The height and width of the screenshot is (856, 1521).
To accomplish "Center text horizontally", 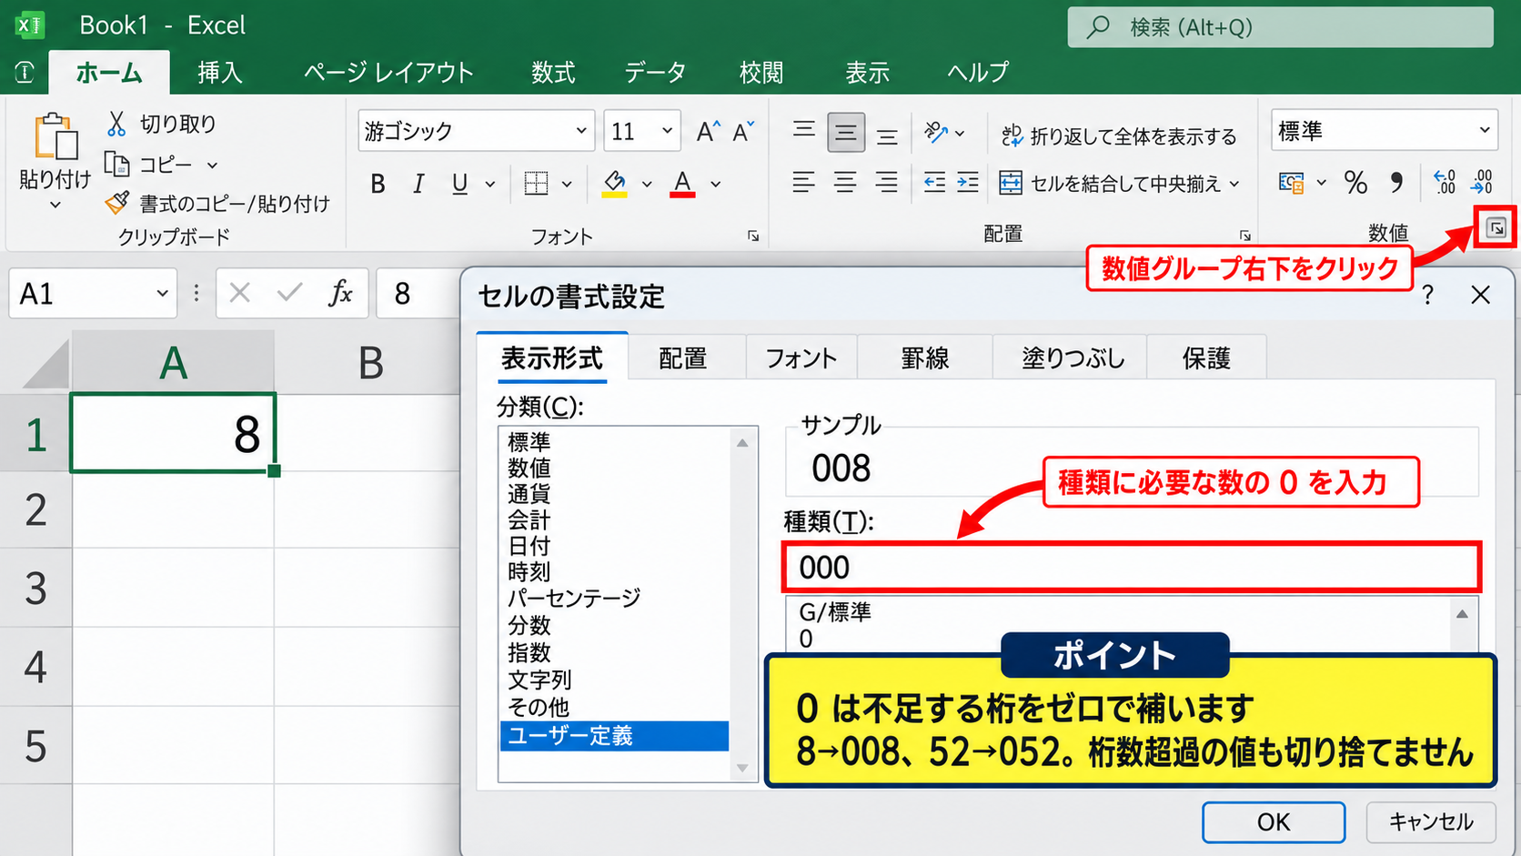I will (x=845, y=183).
